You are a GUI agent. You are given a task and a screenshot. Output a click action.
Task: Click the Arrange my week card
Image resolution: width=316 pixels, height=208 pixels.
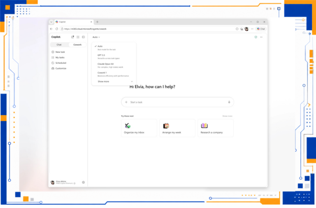177,128
